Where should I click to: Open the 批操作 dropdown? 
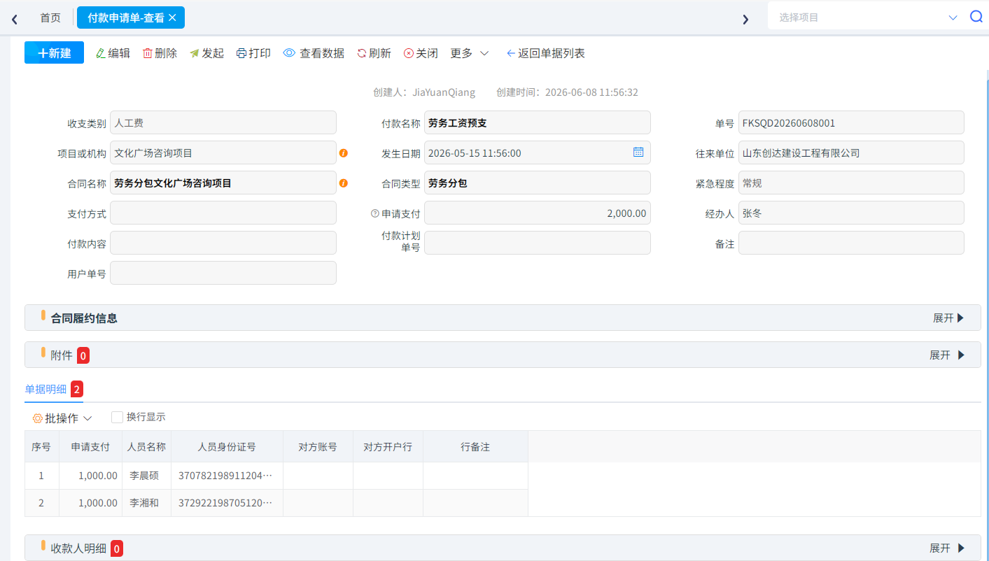(x=62, y=418)
